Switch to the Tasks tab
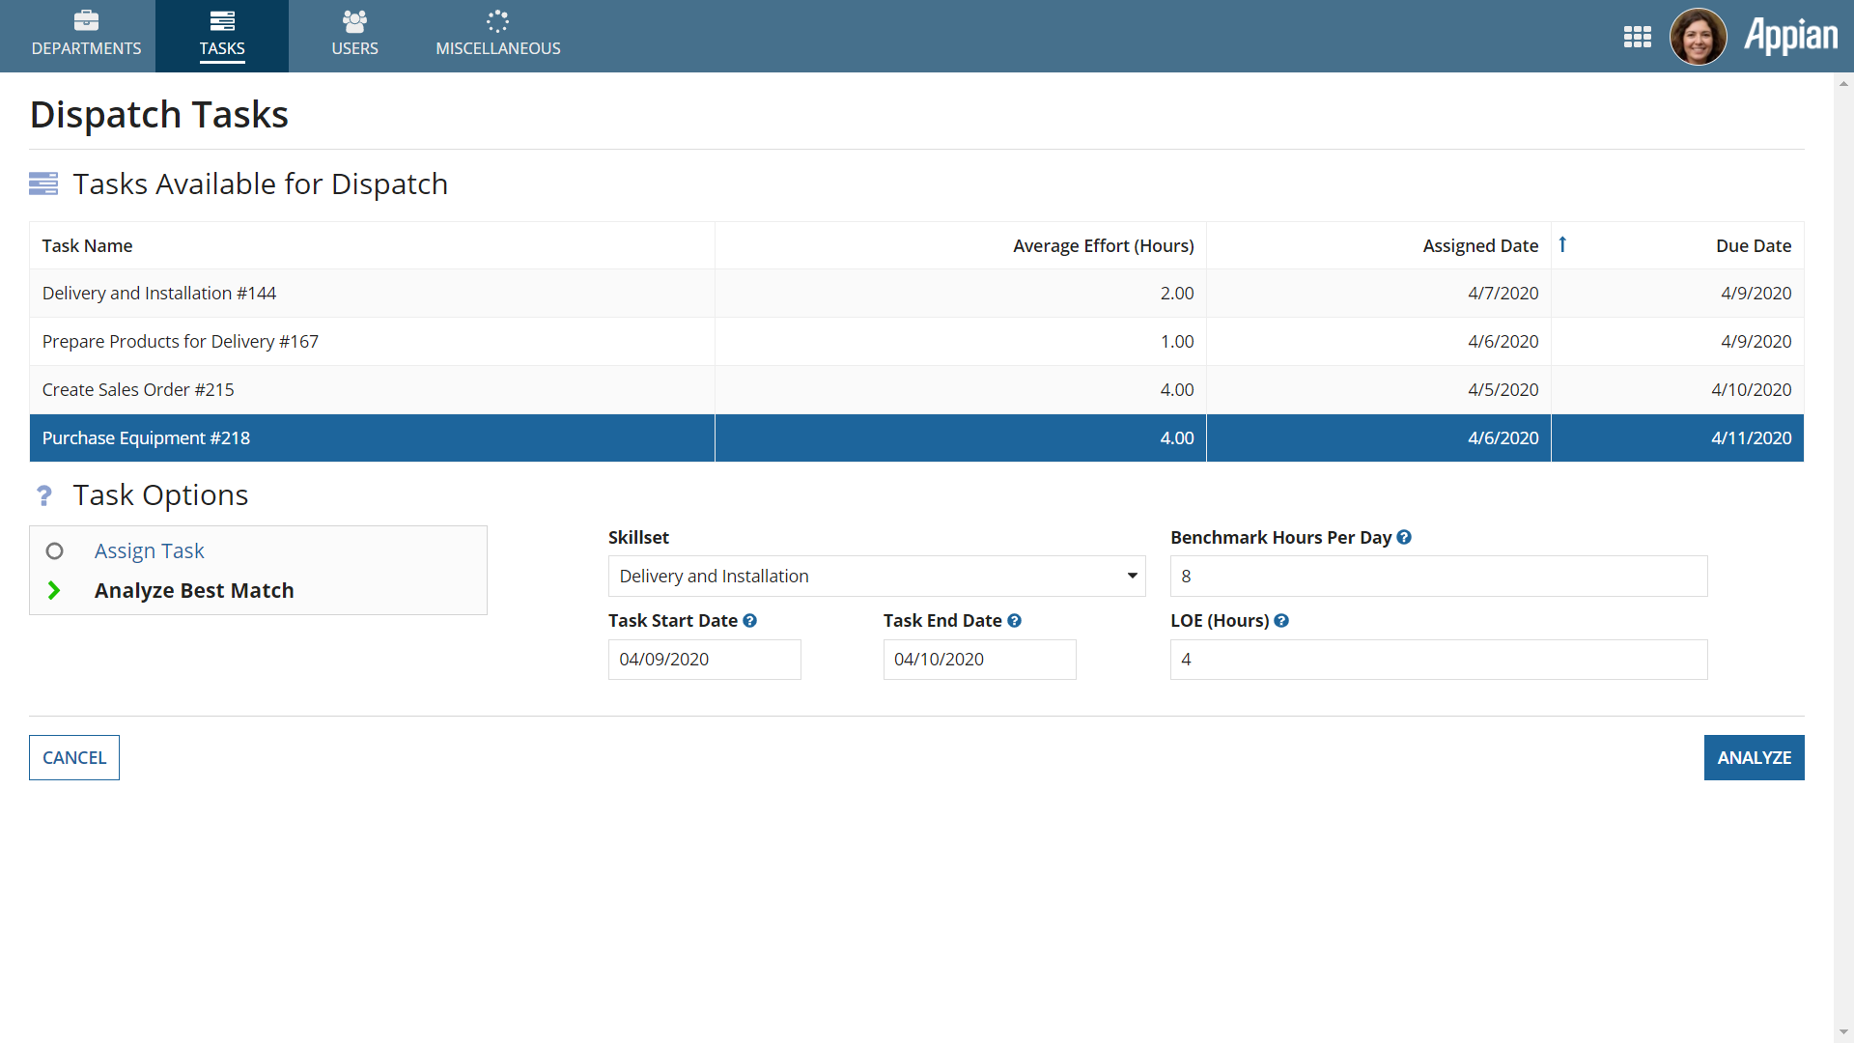 point(222,37)
